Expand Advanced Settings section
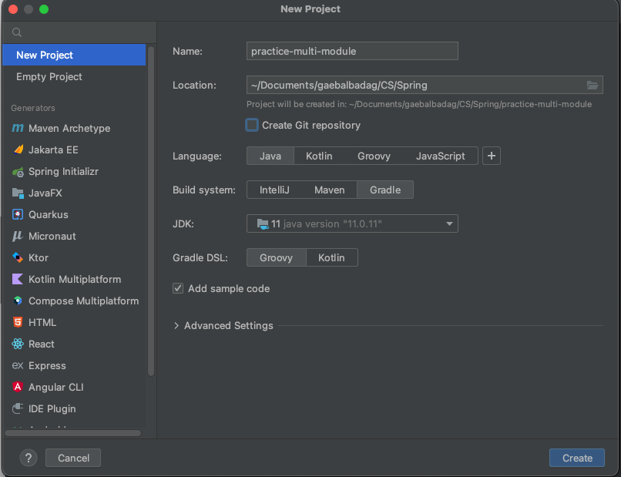 (x=176, y=326)
